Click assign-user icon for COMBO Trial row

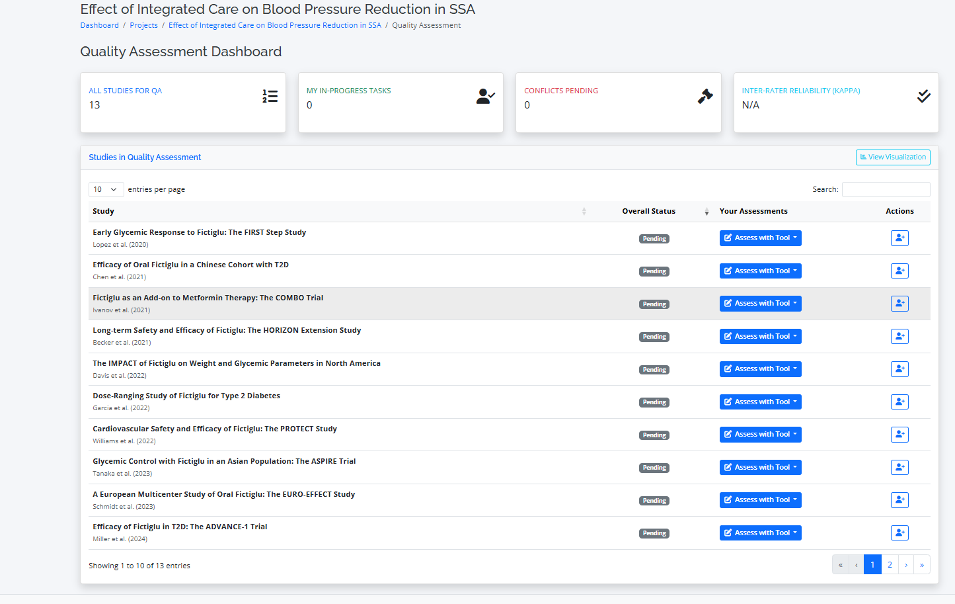(x=899, y=304)
